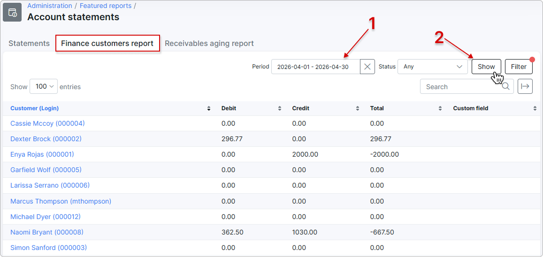Click the -667.50 total value

pos(382,232)
